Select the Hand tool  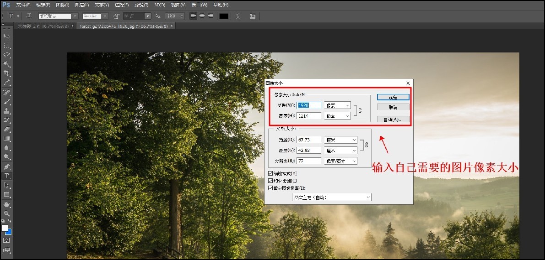(7, 204)
